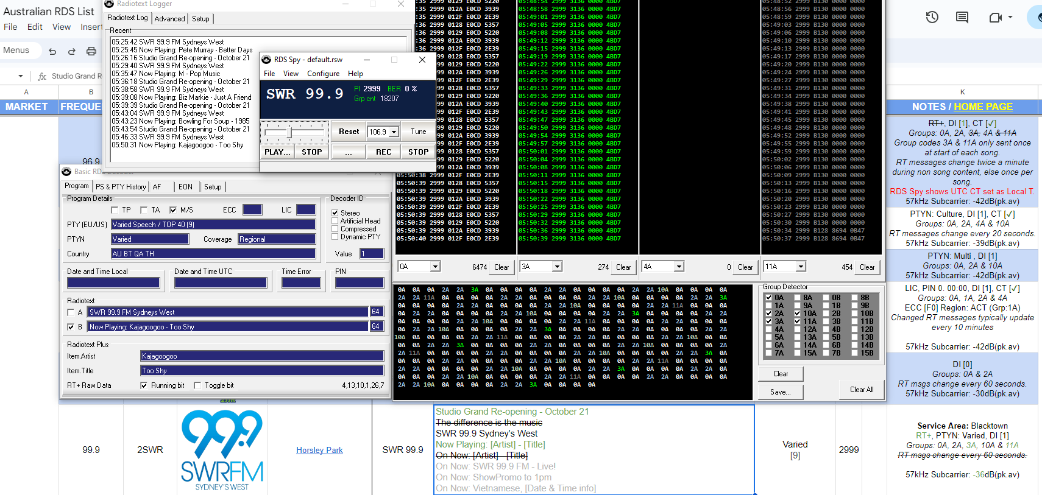Open the 11A group selector dropdown

pos(801,267)
